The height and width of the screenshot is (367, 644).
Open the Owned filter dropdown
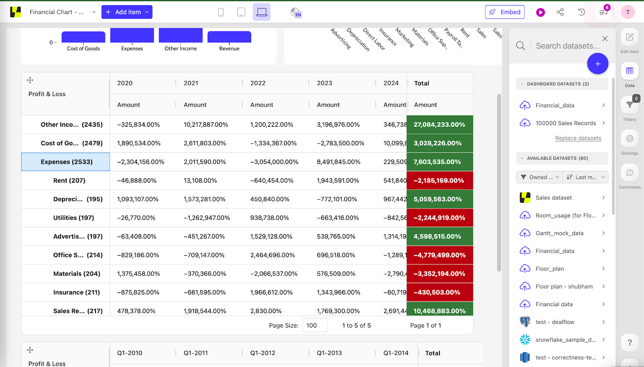click(x=539, y=177)
